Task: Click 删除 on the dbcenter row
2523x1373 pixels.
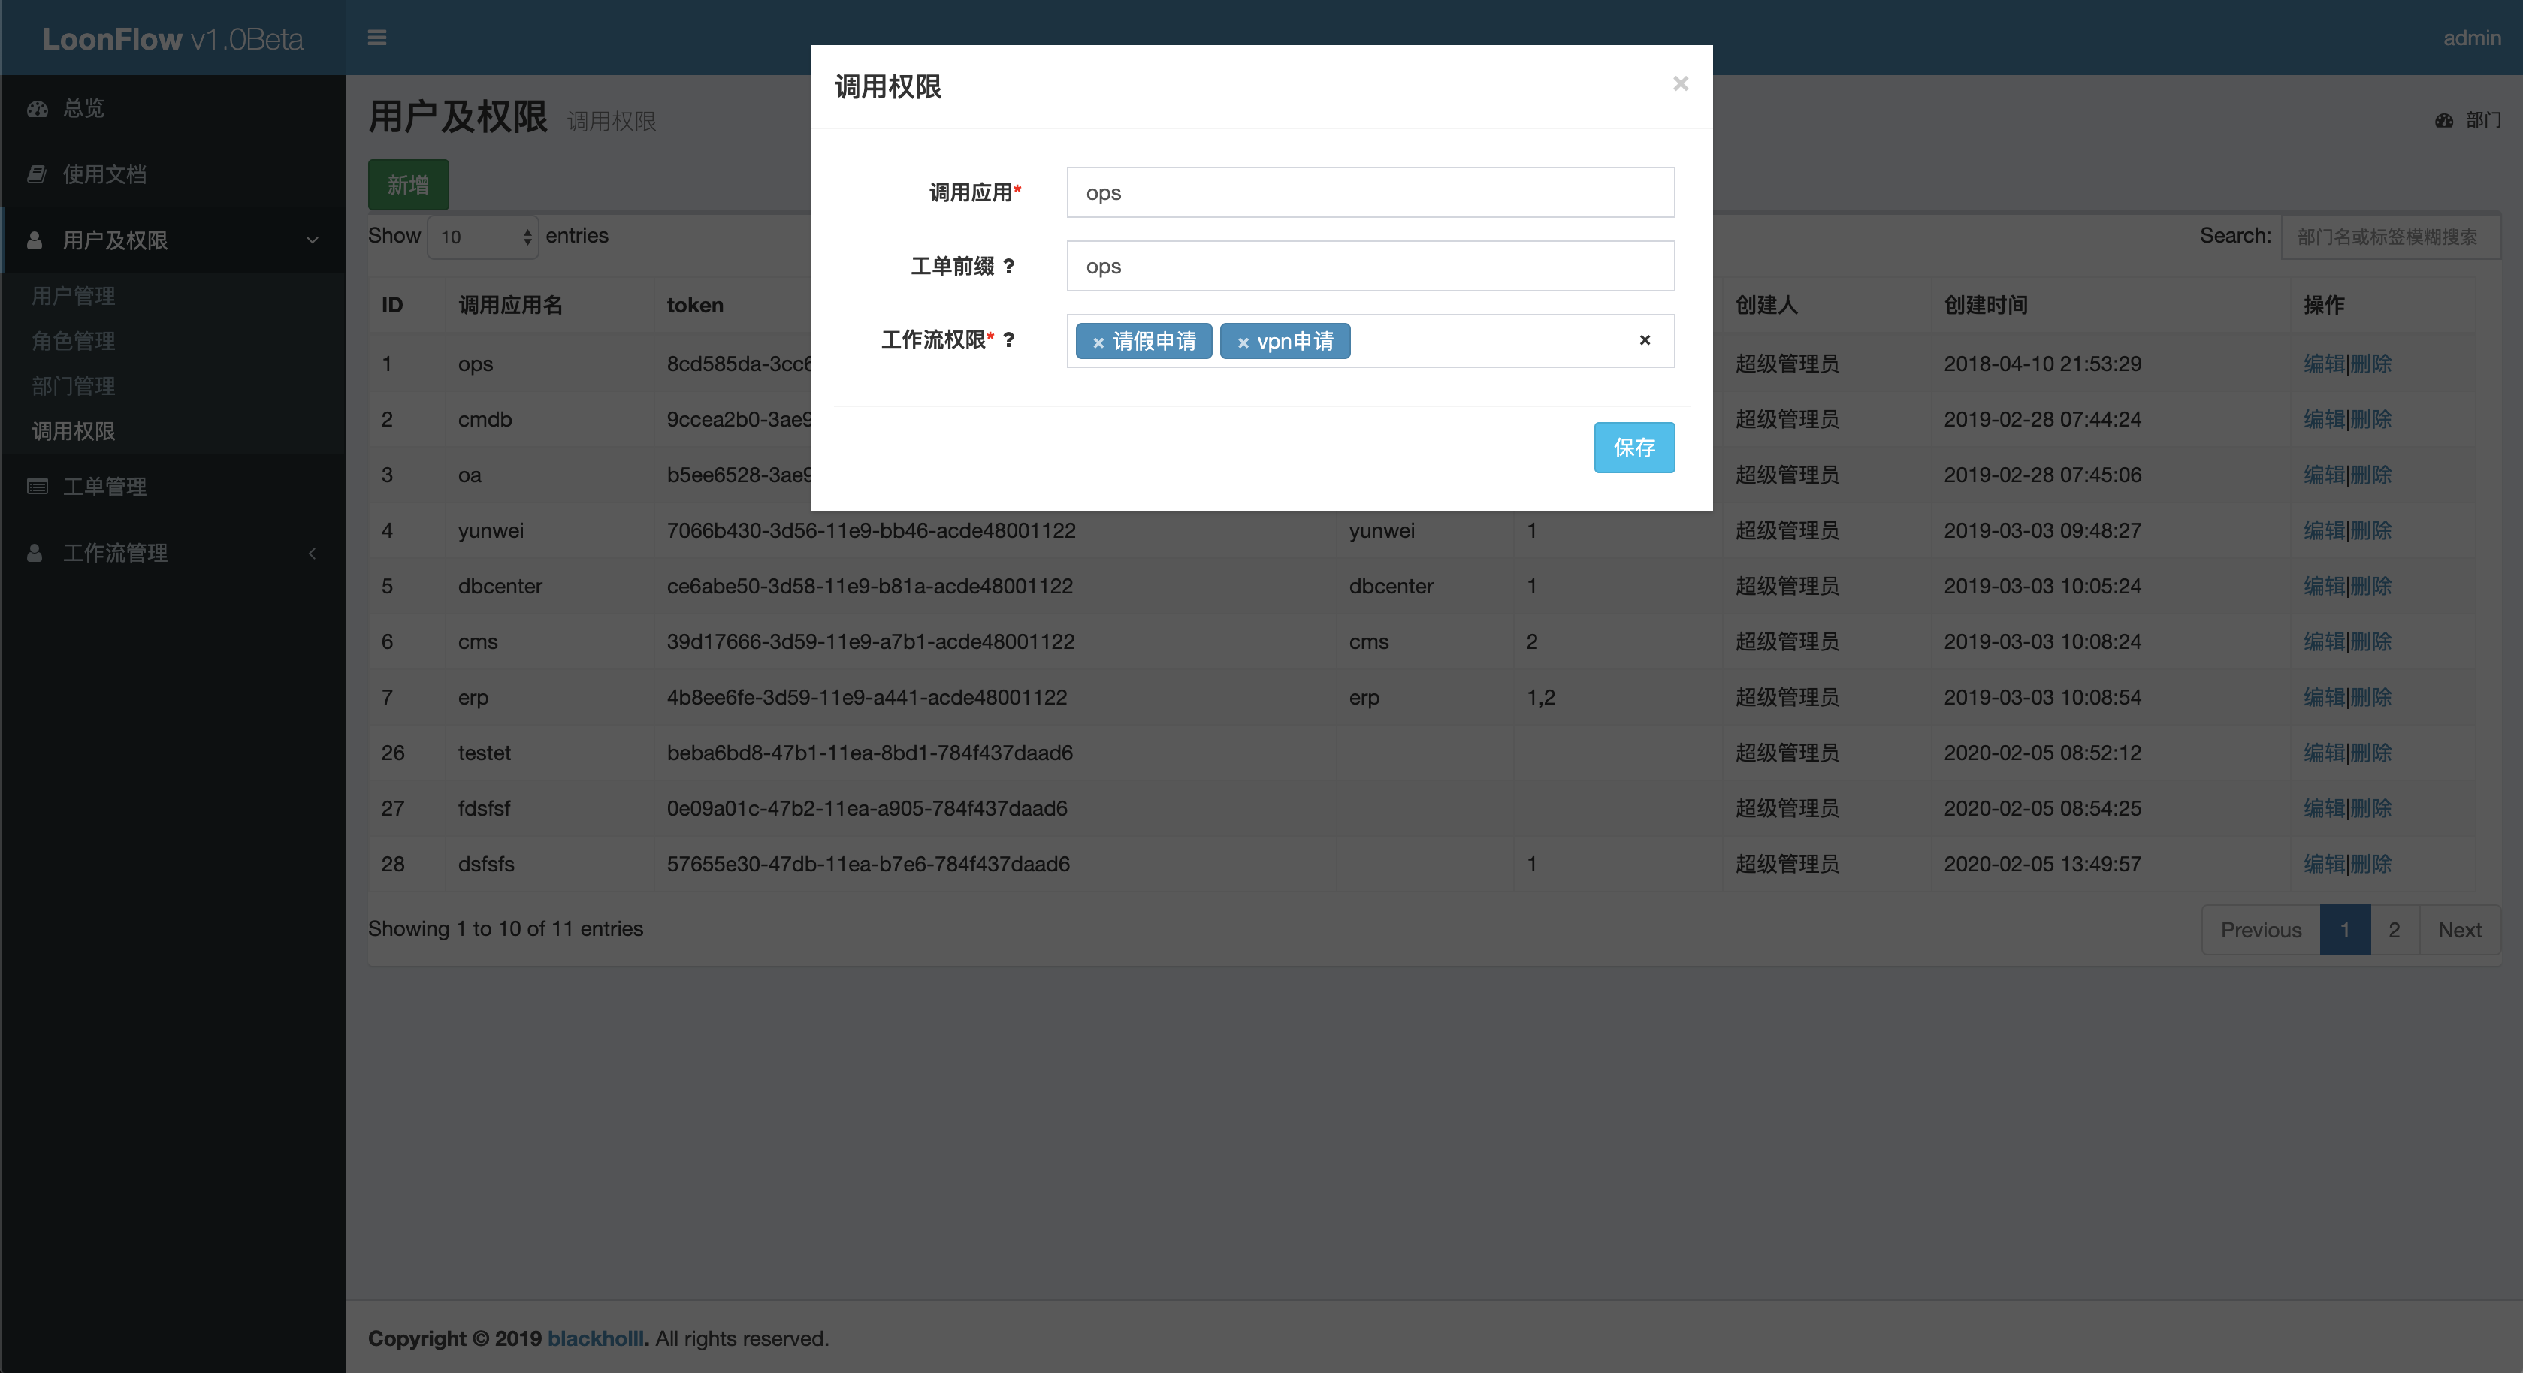Action: click(x=2370, y=586)
